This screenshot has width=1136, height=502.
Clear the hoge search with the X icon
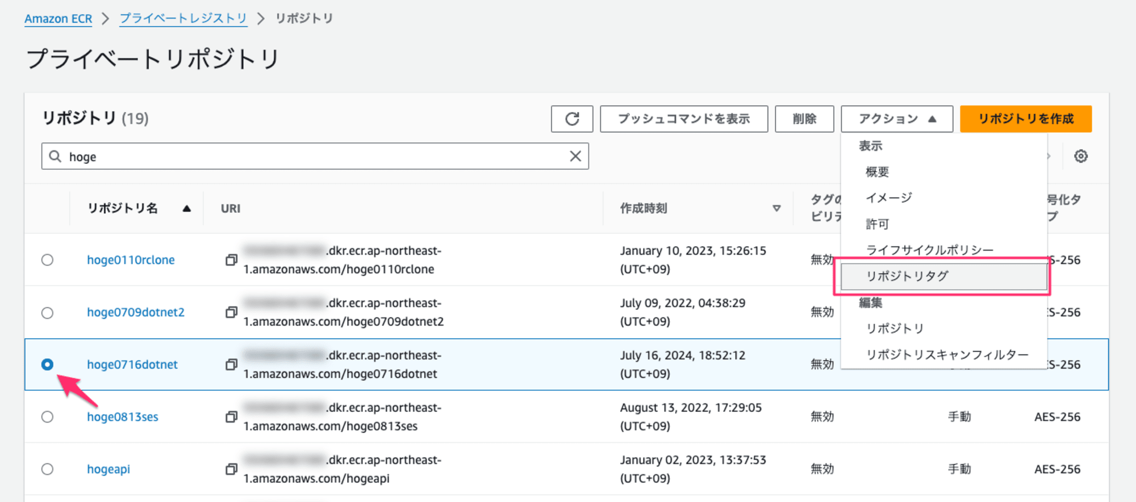click(x=575, y=156)
